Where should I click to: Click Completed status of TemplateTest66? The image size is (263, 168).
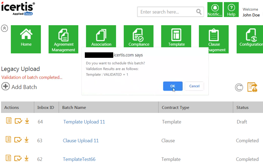pyautogui.click(x=247, y=159)
